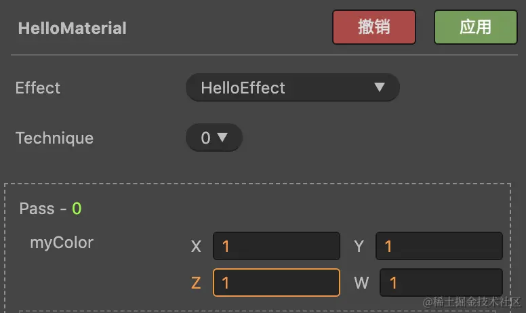Click the X axis label
The width and height of the screenshot is (526, 313).
(x=196, y=247)
